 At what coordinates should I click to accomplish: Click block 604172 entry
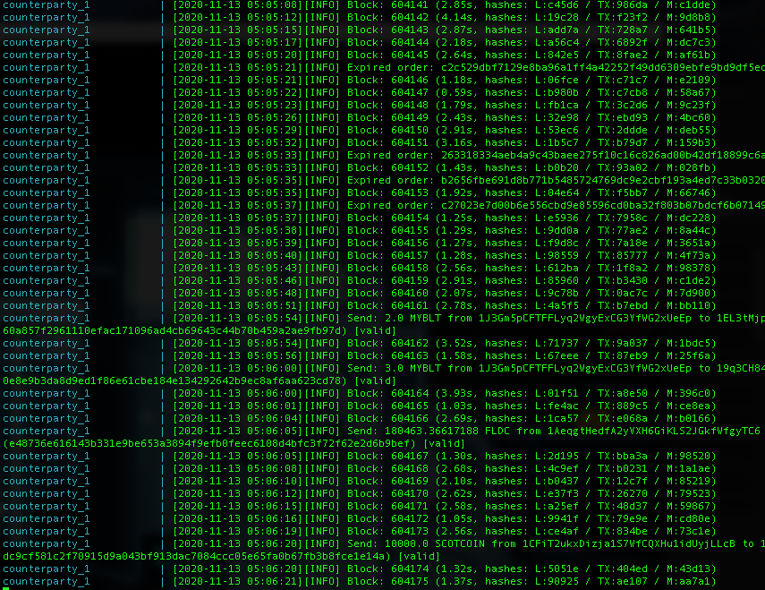pos(360,518)
